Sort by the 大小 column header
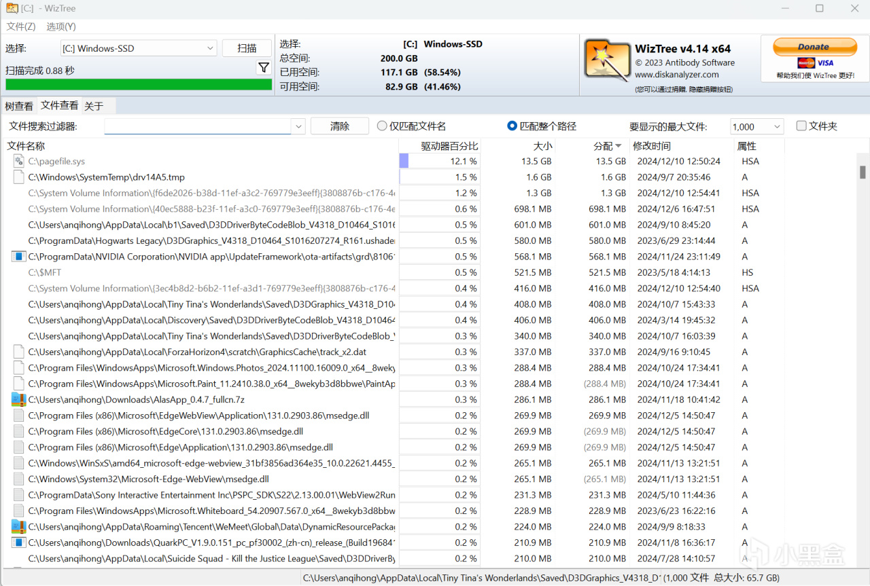 pyautogui.click(x=543, y=146)
